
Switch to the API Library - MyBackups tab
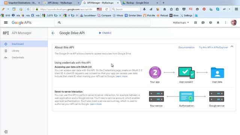(x=60, y=3)
